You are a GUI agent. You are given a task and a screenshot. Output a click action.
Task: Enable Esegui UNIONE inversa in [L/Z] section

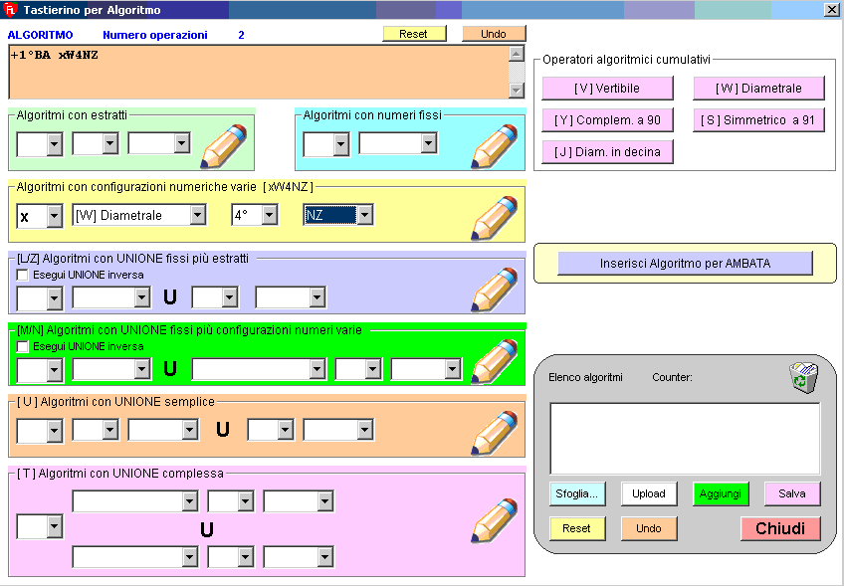pyautogui.click(x=23, y=275)
